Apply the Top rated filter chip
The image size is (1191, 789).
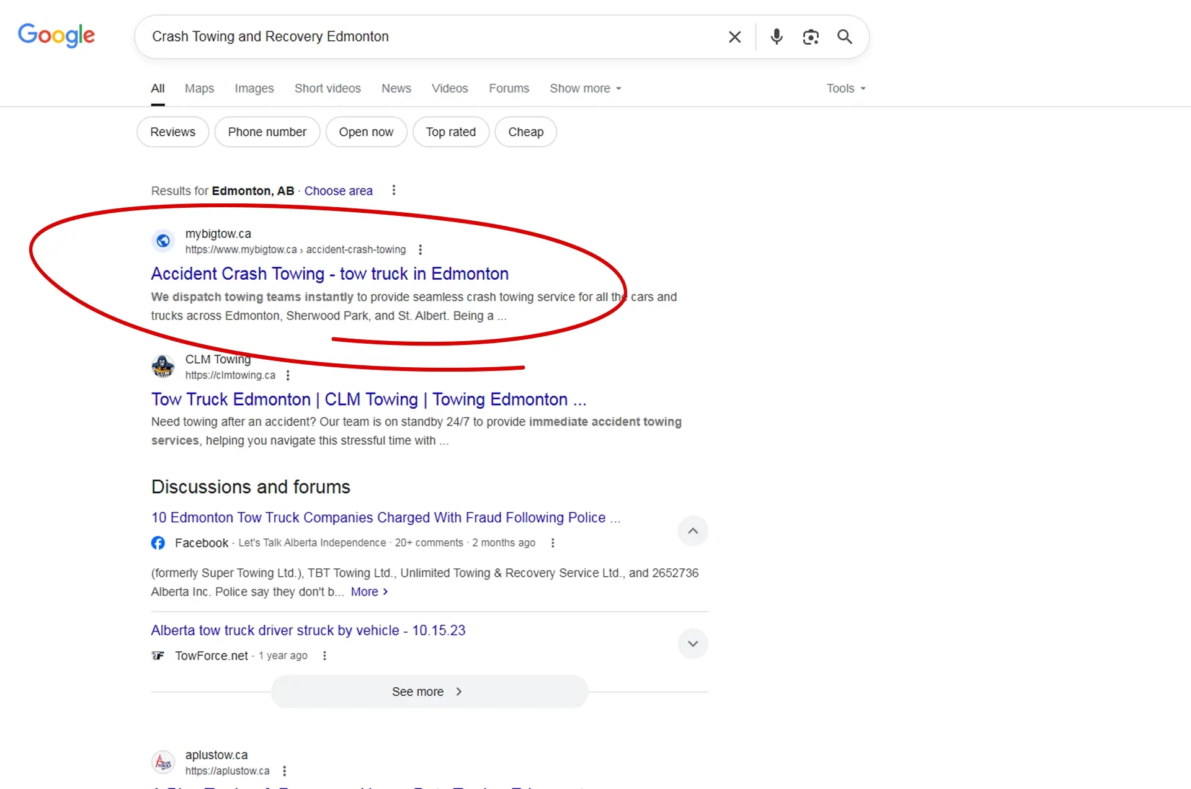pyautogui.click(x=450, y=131)
